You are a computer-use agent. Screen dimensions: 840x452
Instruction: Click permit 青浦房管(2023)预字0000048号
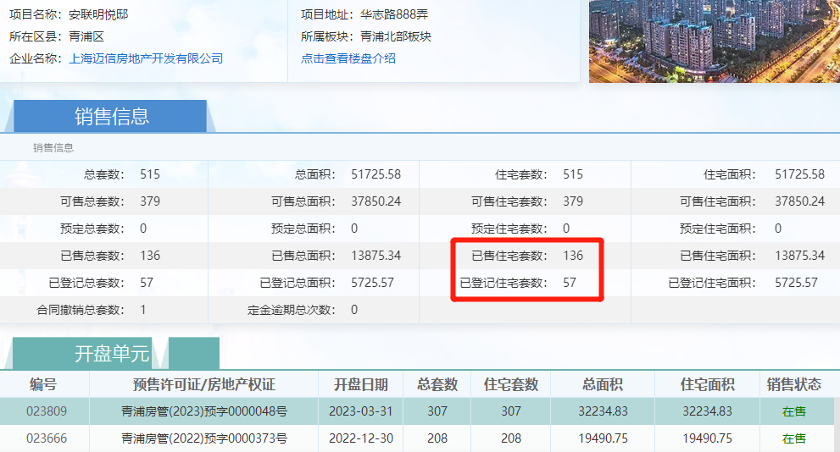coord(204,411)
